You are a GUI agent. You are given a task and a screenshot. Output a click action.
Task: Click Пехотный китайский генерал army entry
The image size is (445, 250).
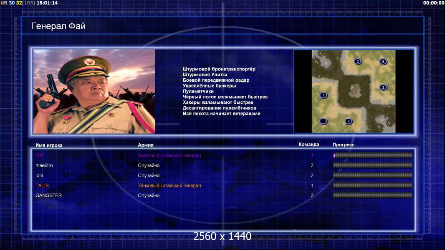tap(169, 155)
